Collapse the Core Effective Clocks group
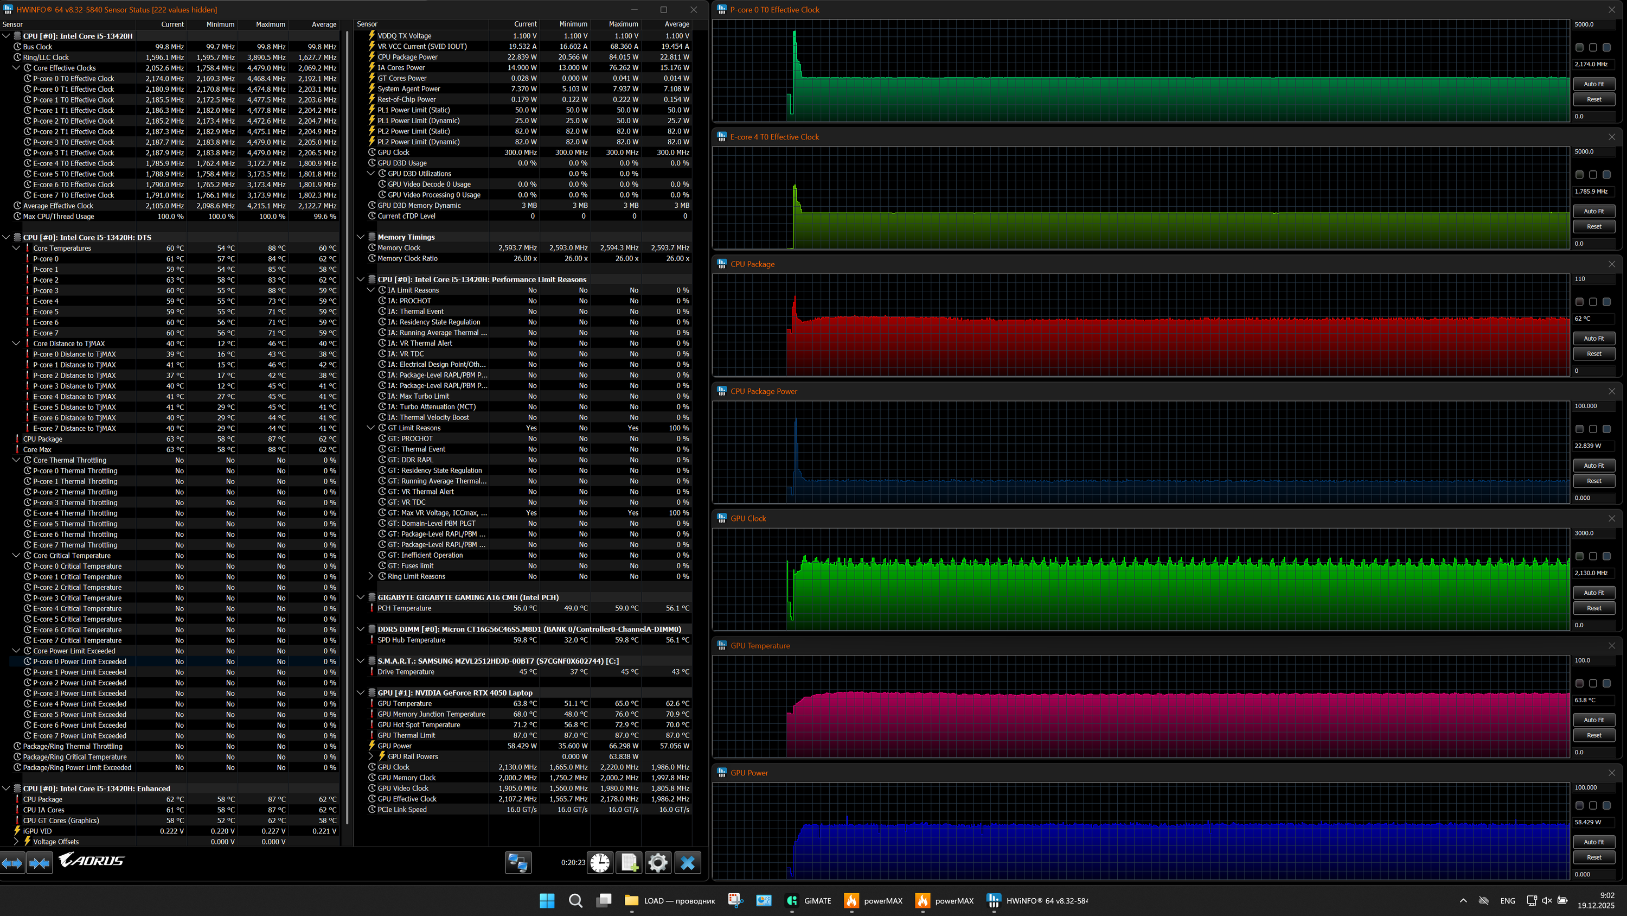Viewport: 1627px width, 916px height. [x=17, y=68]
